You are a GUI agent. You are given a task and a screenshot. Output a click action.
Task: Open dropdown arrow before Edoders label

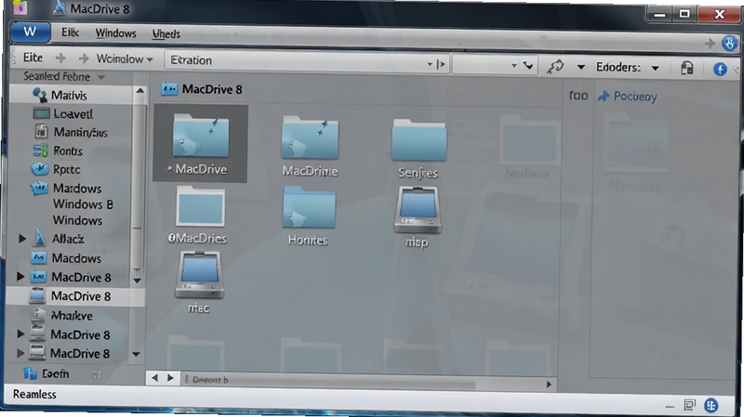point(580,67)
